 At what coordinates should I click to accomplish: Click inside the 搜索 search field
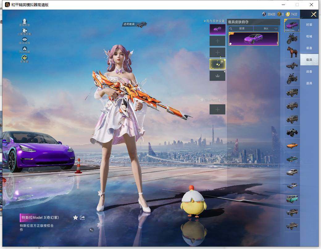point(242,28)
